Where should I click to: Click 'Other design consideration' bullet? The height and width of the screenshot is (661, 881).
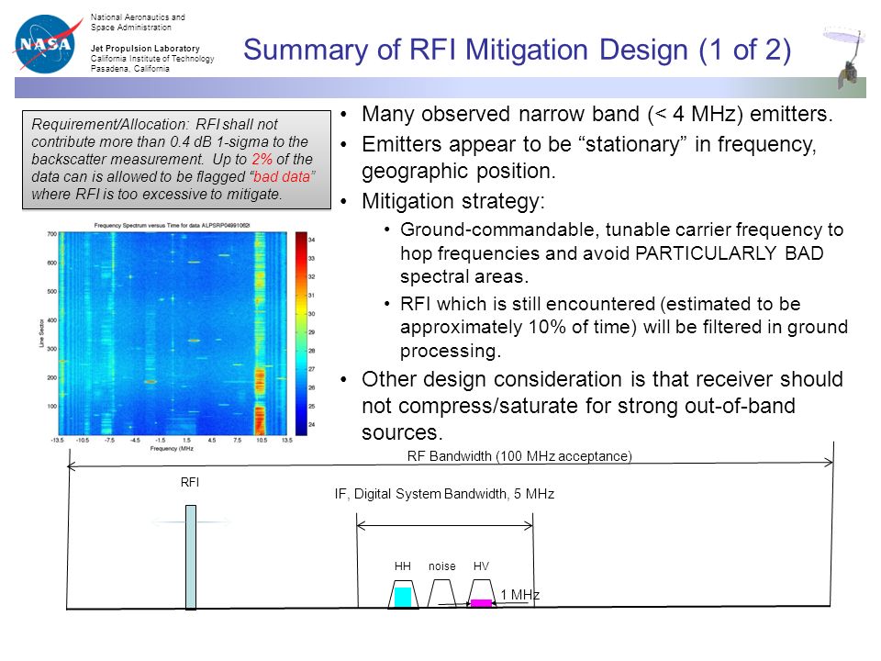click(x=602, y=406)
